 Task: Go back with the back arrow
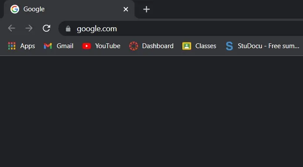(x=12, y=28)
